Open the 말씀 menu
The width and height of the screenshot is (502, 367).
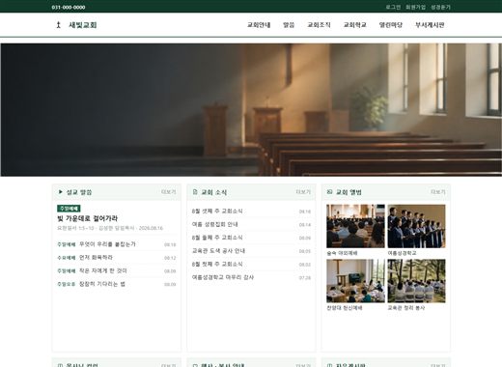[289, 25]
